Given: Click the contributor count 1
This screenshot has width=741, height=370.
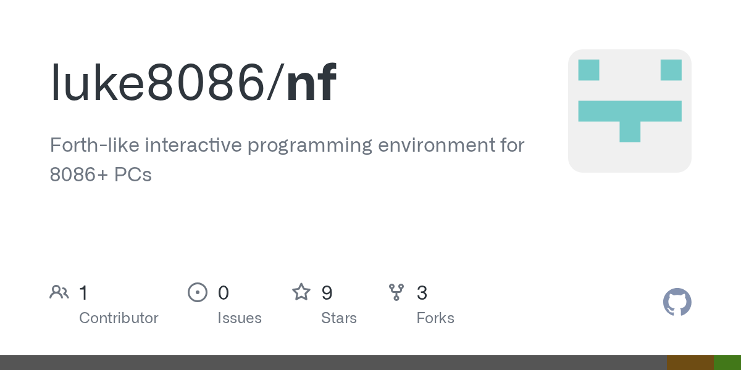Looking at the screenshot, I should (83, 292).
